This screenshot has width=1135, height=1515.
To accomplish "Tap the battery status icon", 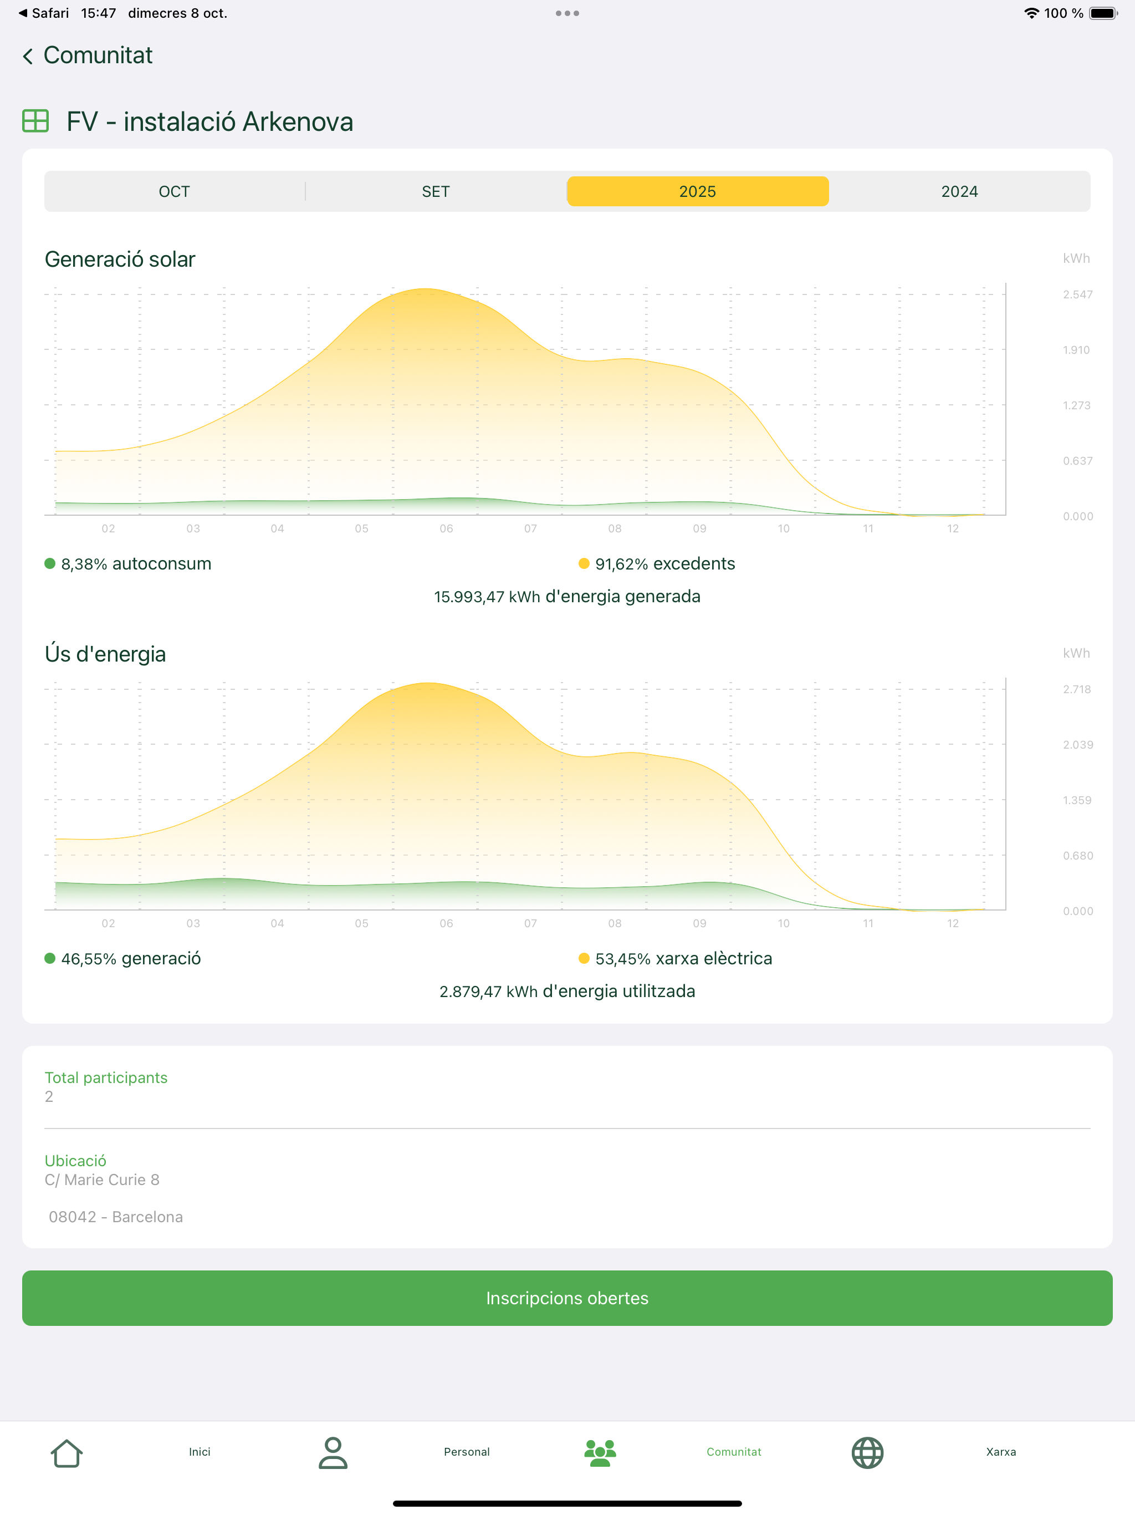I will 1103,13.
